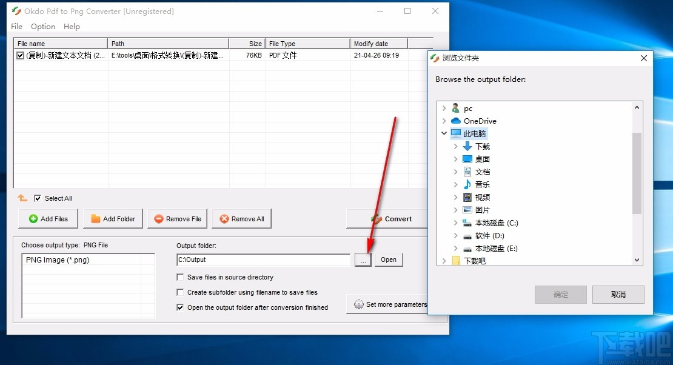Select the Remove File icon
The image size is (673, 365).
159,218
